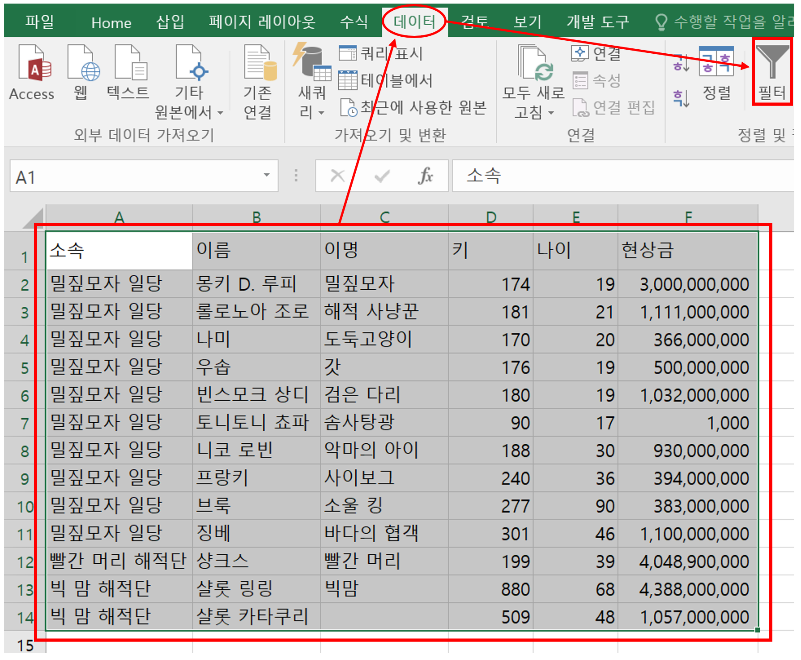Switch to the Home tab
Image resolution: width=801 pixels, height=660 pixels.
click(x=111, y=22)
